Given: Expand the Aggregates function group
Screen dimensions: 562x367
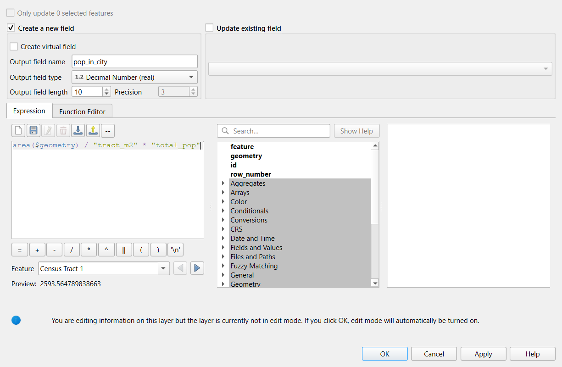Looking at the screenshot, I should pyautogui.click(x=223, y=183).
